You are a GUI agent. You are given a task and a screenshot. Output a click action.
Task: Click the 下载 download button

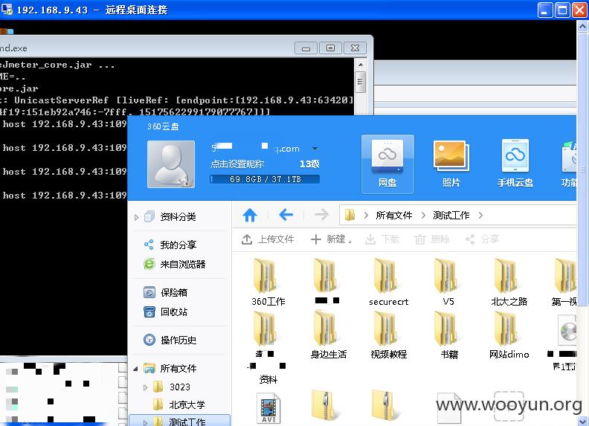[x=382, y=239]
